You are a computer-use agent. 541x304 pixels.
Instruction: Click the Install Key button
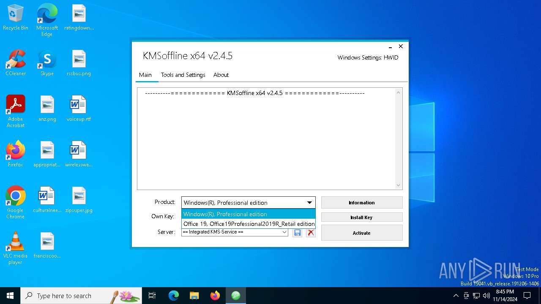[x=362, y=217]
